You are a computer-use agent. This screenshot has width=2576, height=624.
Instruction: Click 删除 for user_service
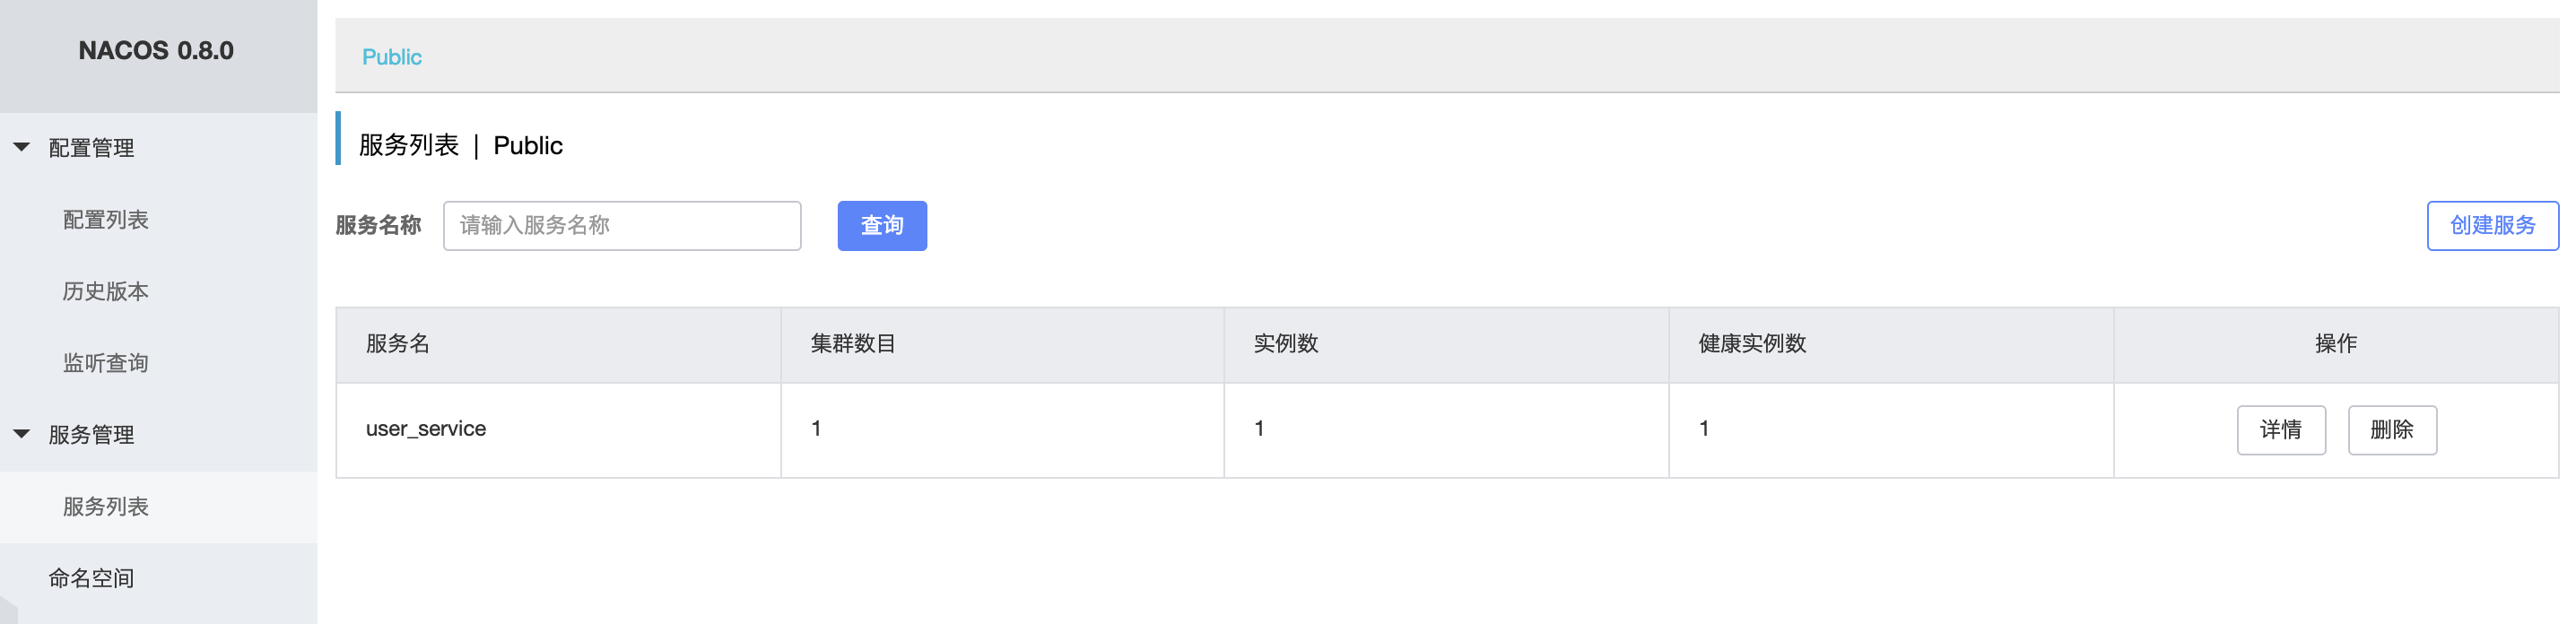[x=2392, y=430]
